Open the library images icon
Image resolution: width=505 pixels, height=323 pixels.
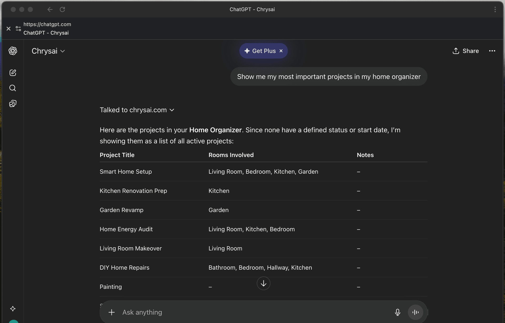click(x=13, y=104)
